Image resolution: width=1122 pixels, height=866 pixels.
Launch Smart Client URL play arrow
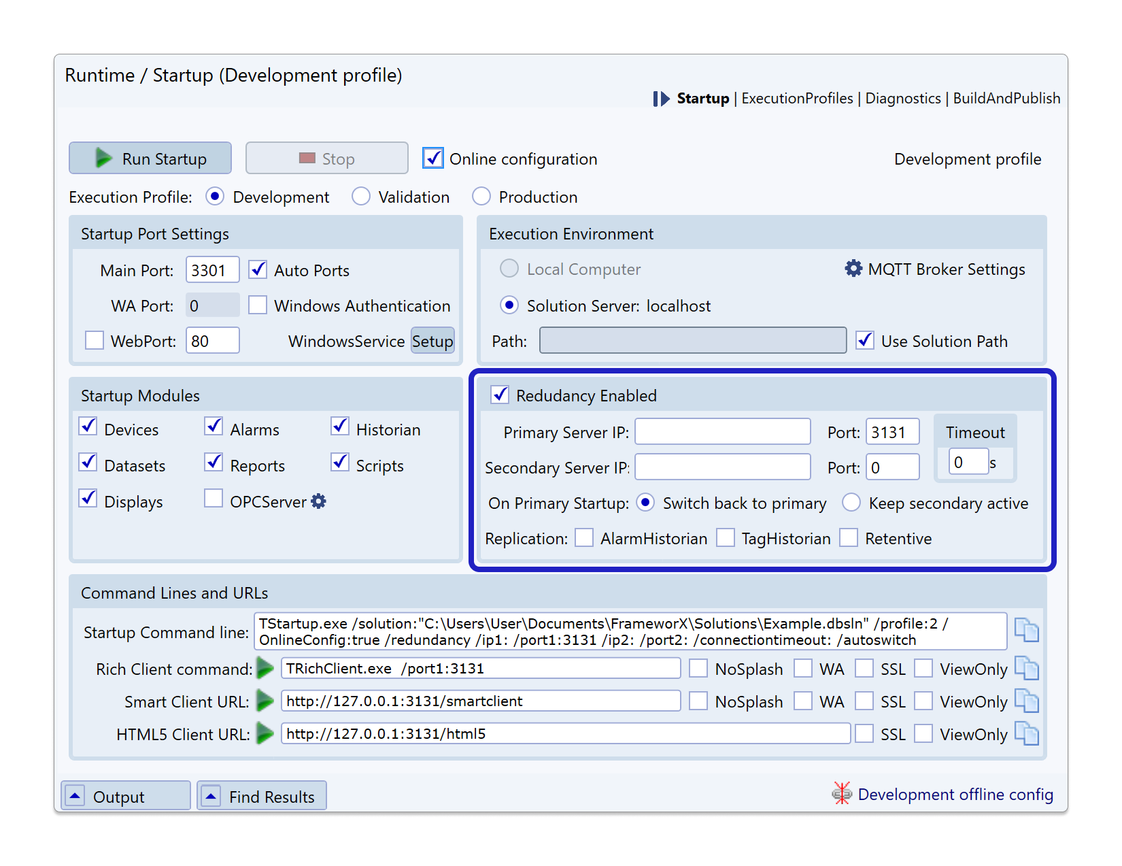tap(265, 701)
